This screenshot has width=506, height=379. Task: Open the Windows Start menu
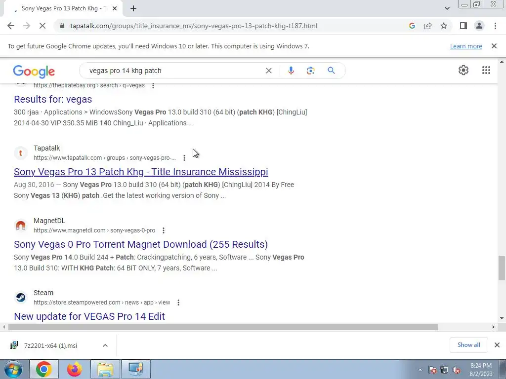pos(13,369)
